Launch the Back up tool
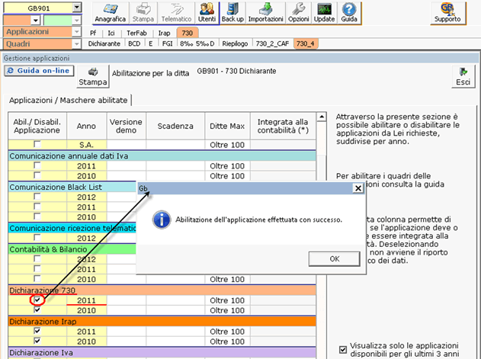481x359 pixels. pos(232,13)
